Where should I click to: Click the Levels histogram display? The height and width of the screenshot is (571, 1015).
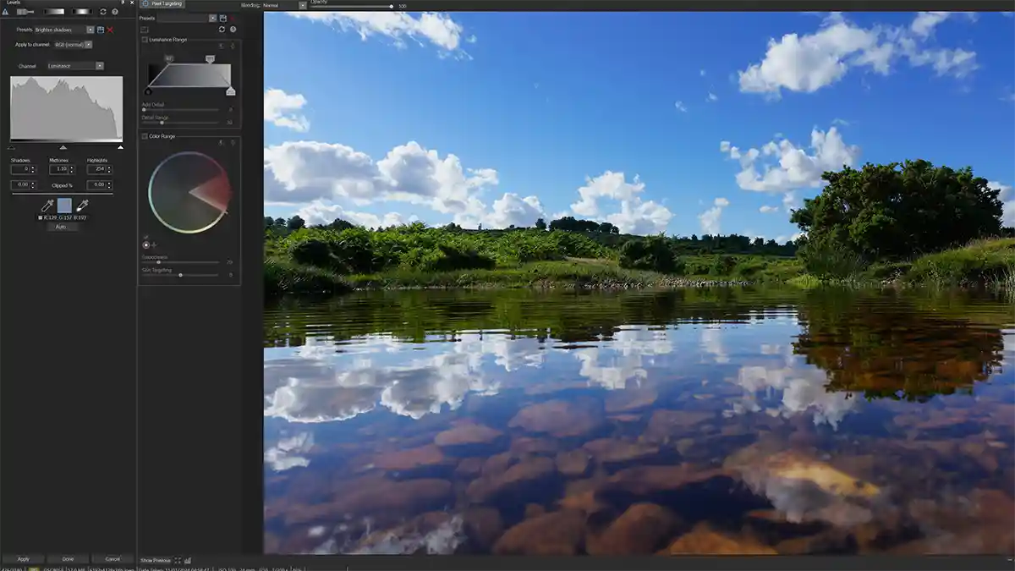click(x=66, y=107)
